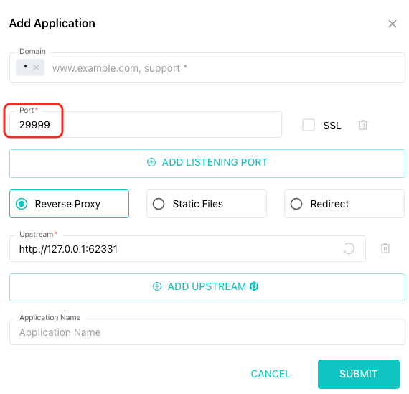This screenshot has height=394, width=409.
Task: Click into the Port field showing 29999
Action: coord(146,125)
